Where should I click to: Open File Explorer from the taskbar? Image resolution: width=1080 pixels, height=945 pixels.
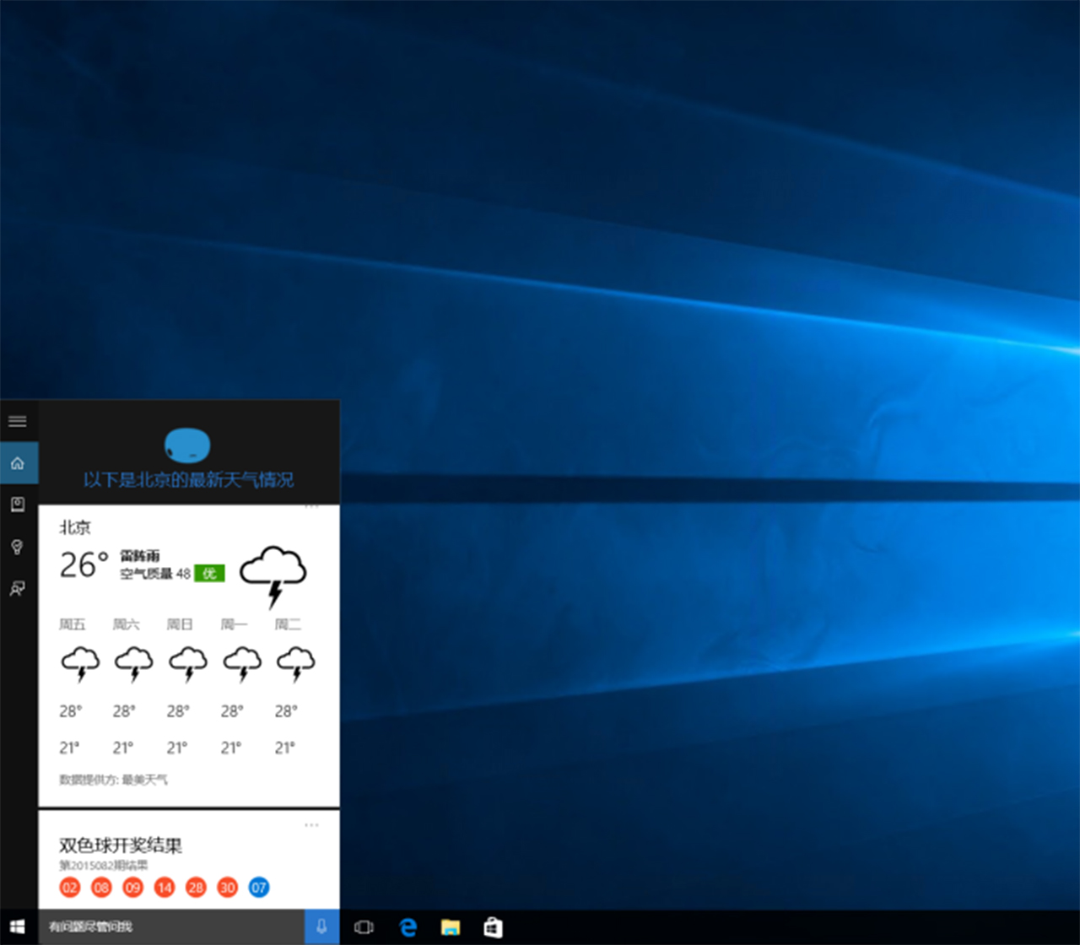click(450, 926)
